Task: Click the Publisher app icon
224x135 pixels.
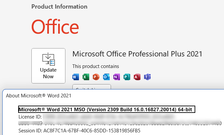Action: click(x=127, y=77)
